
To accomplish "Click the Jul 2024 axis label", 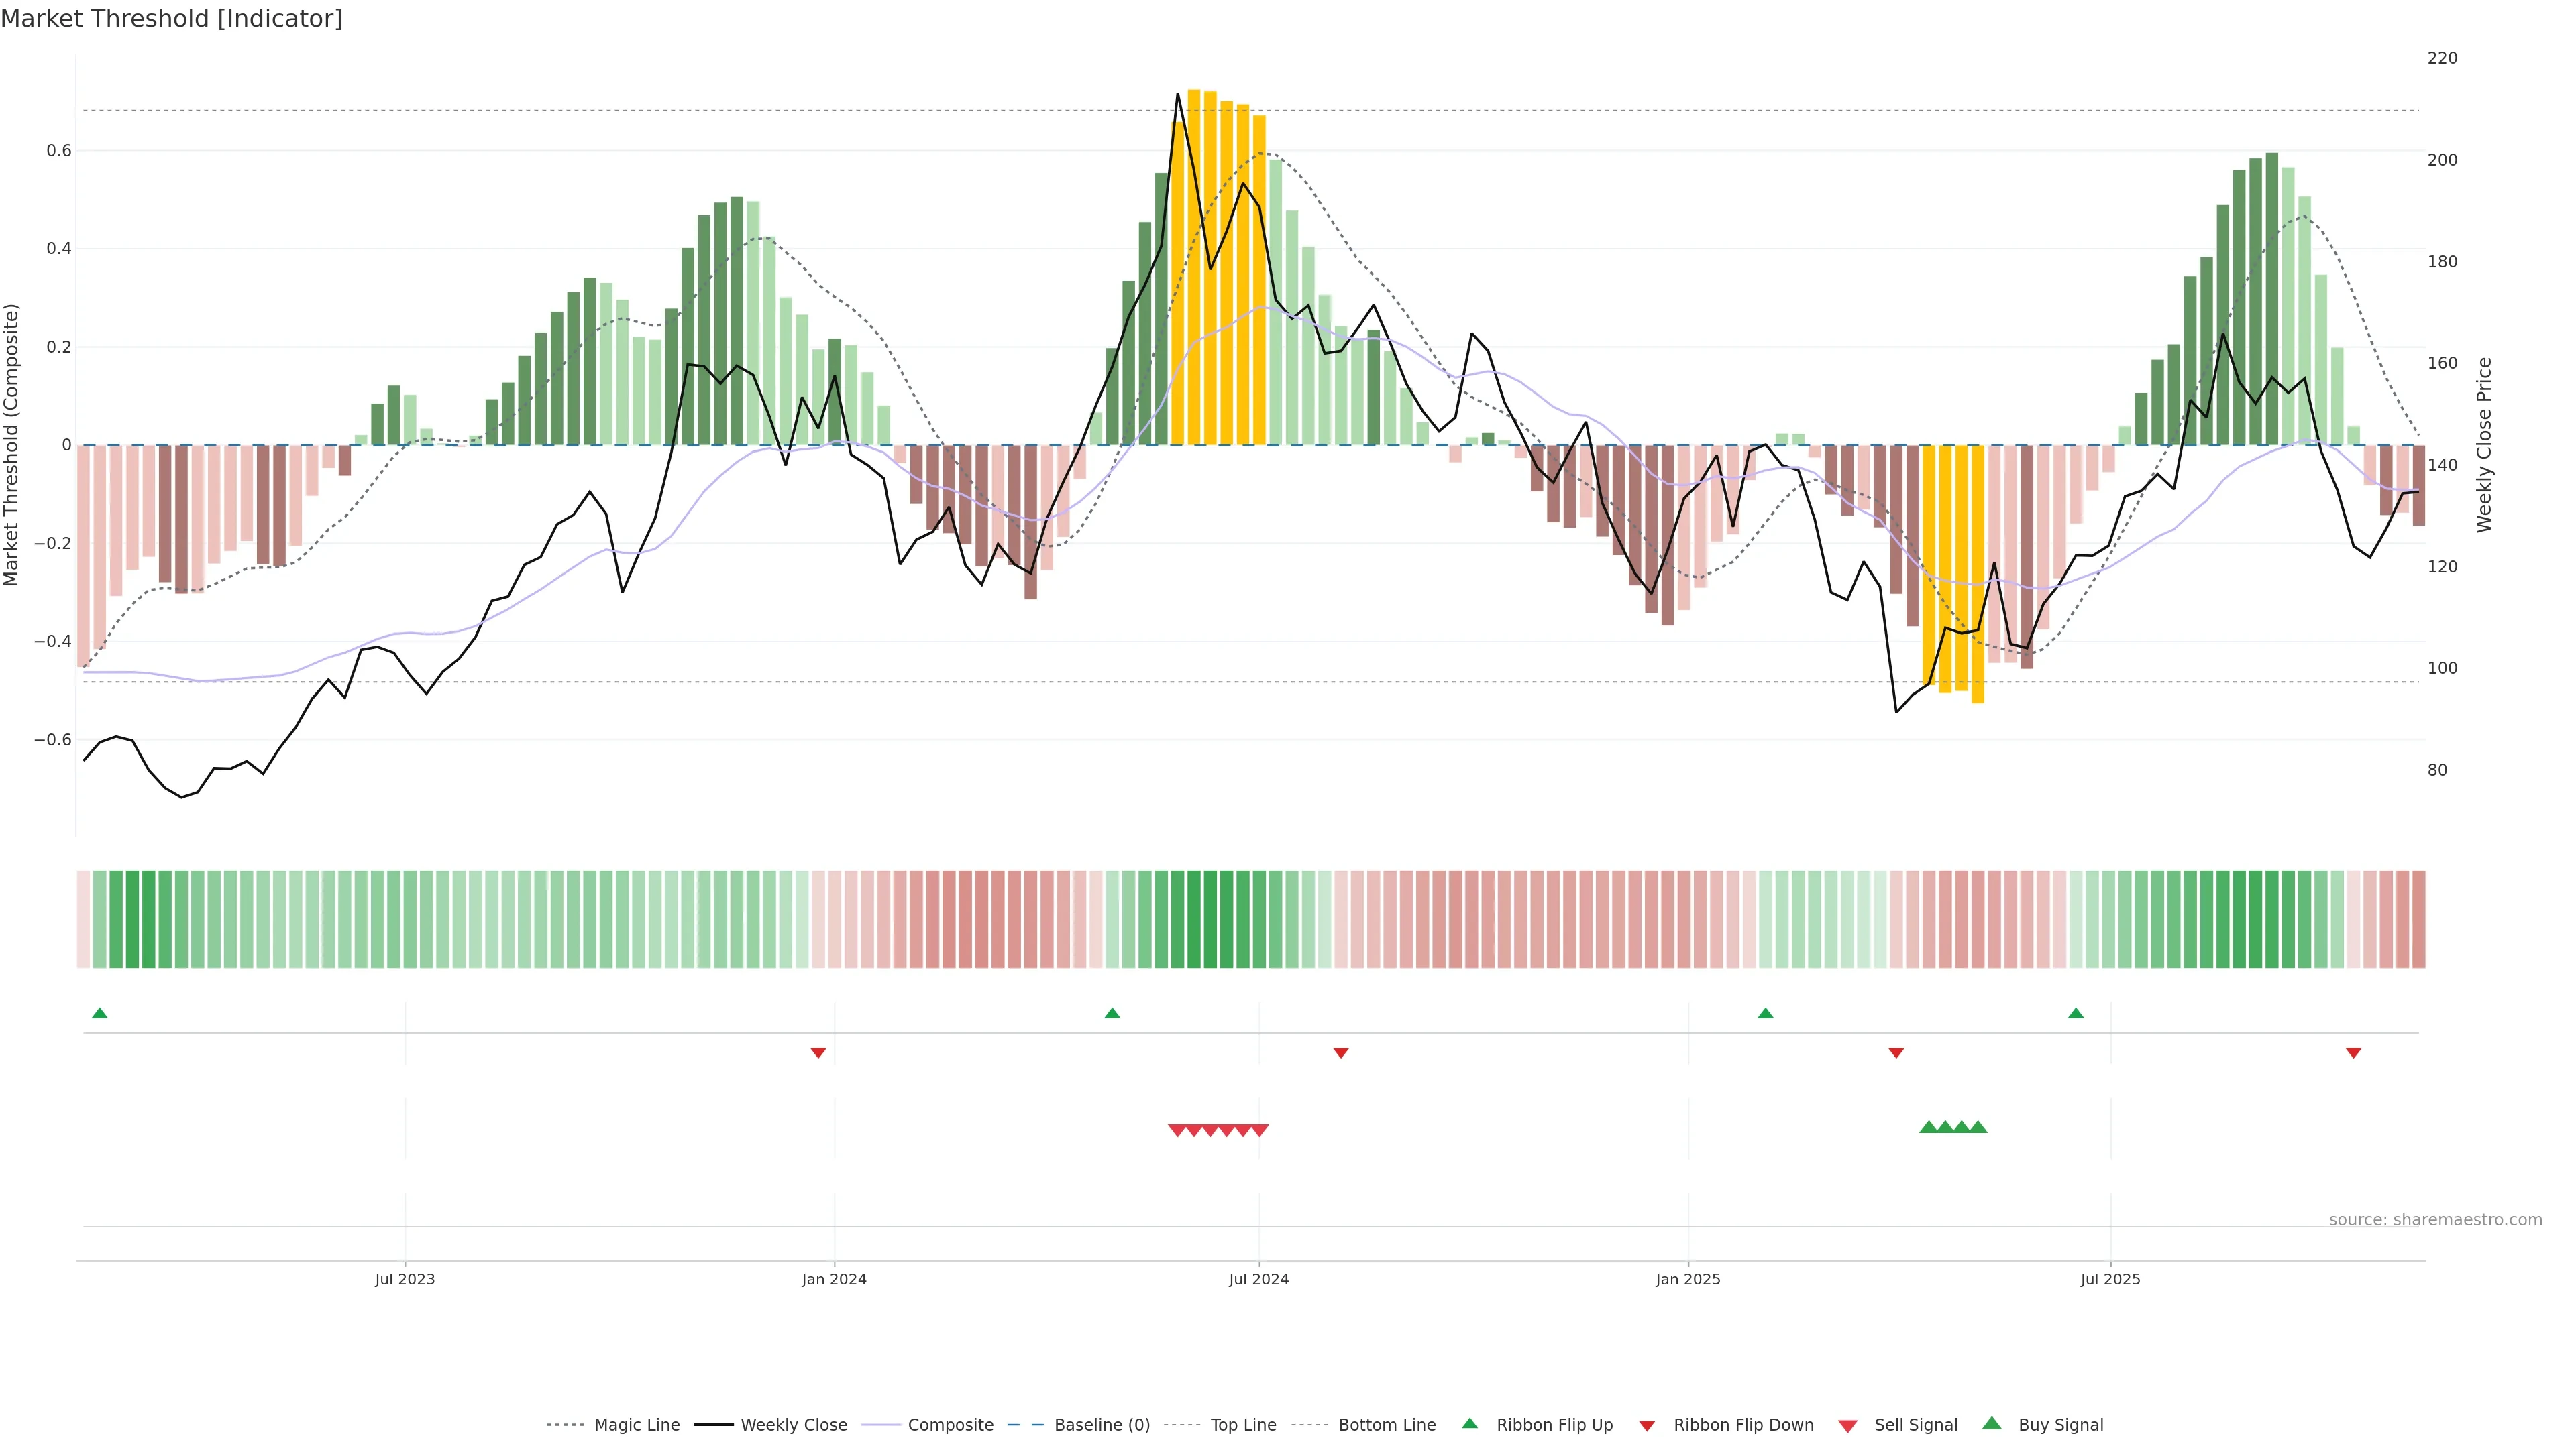I will (x=1258, y=1280).
